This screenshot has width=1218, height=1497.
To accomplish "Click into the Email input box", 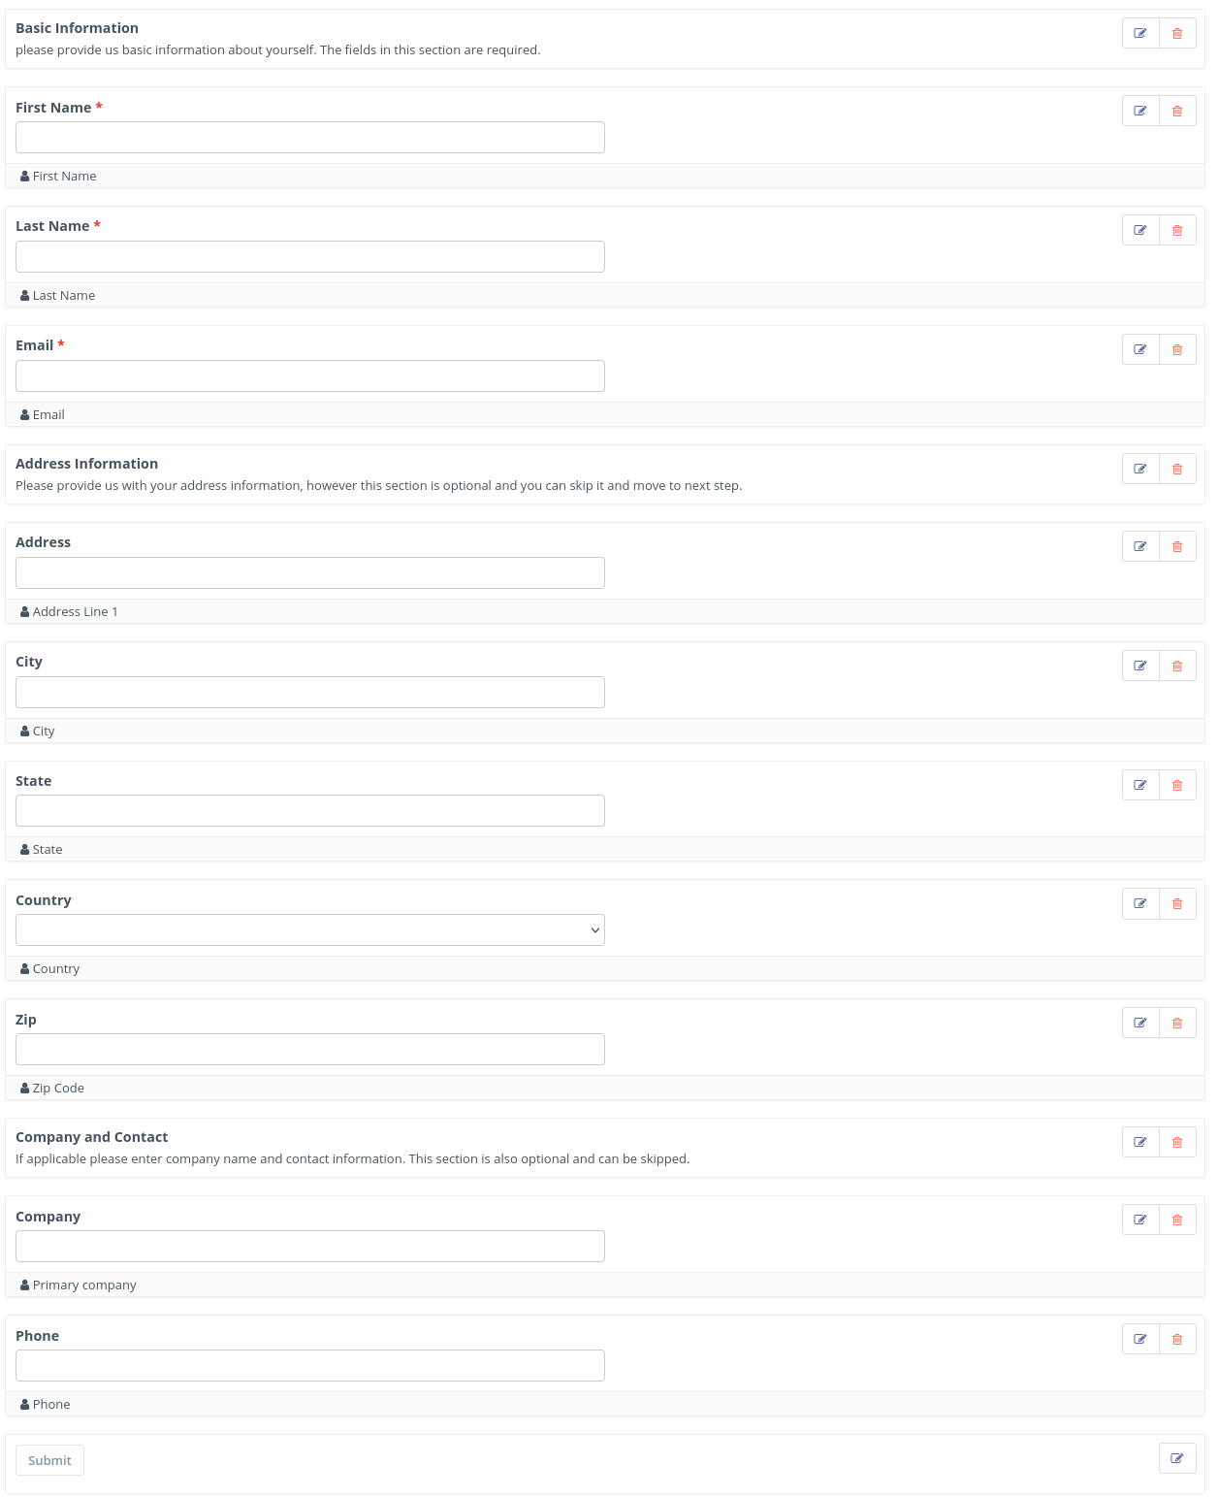I will [x=310, y=376].
